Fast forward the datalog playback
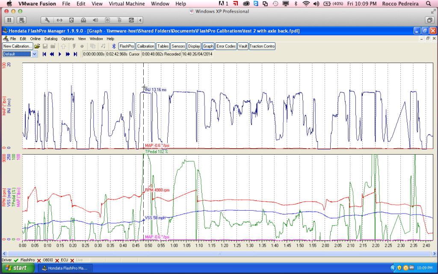Image resolution: width=438 pixels, height=274 pixels. [x=68, y=54]
